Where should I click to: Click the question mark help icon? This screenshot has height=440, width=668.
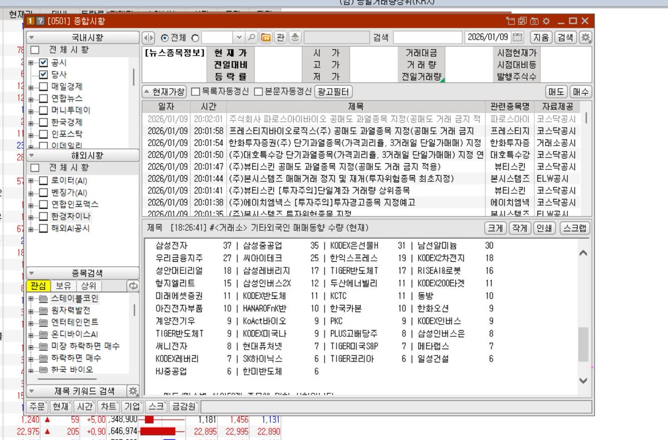click(x=40, y=21)
